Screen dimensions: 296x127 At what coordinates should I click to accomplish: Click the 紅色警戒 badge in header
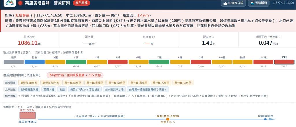coord(81,3)
